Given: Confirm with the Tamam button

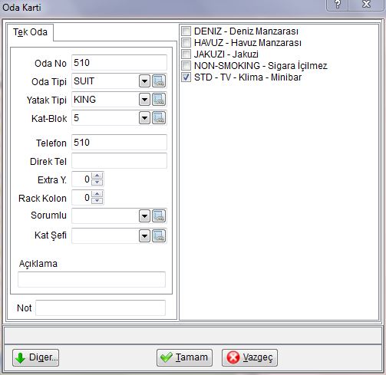Looking at the screenshot, I should coord(184,357).
